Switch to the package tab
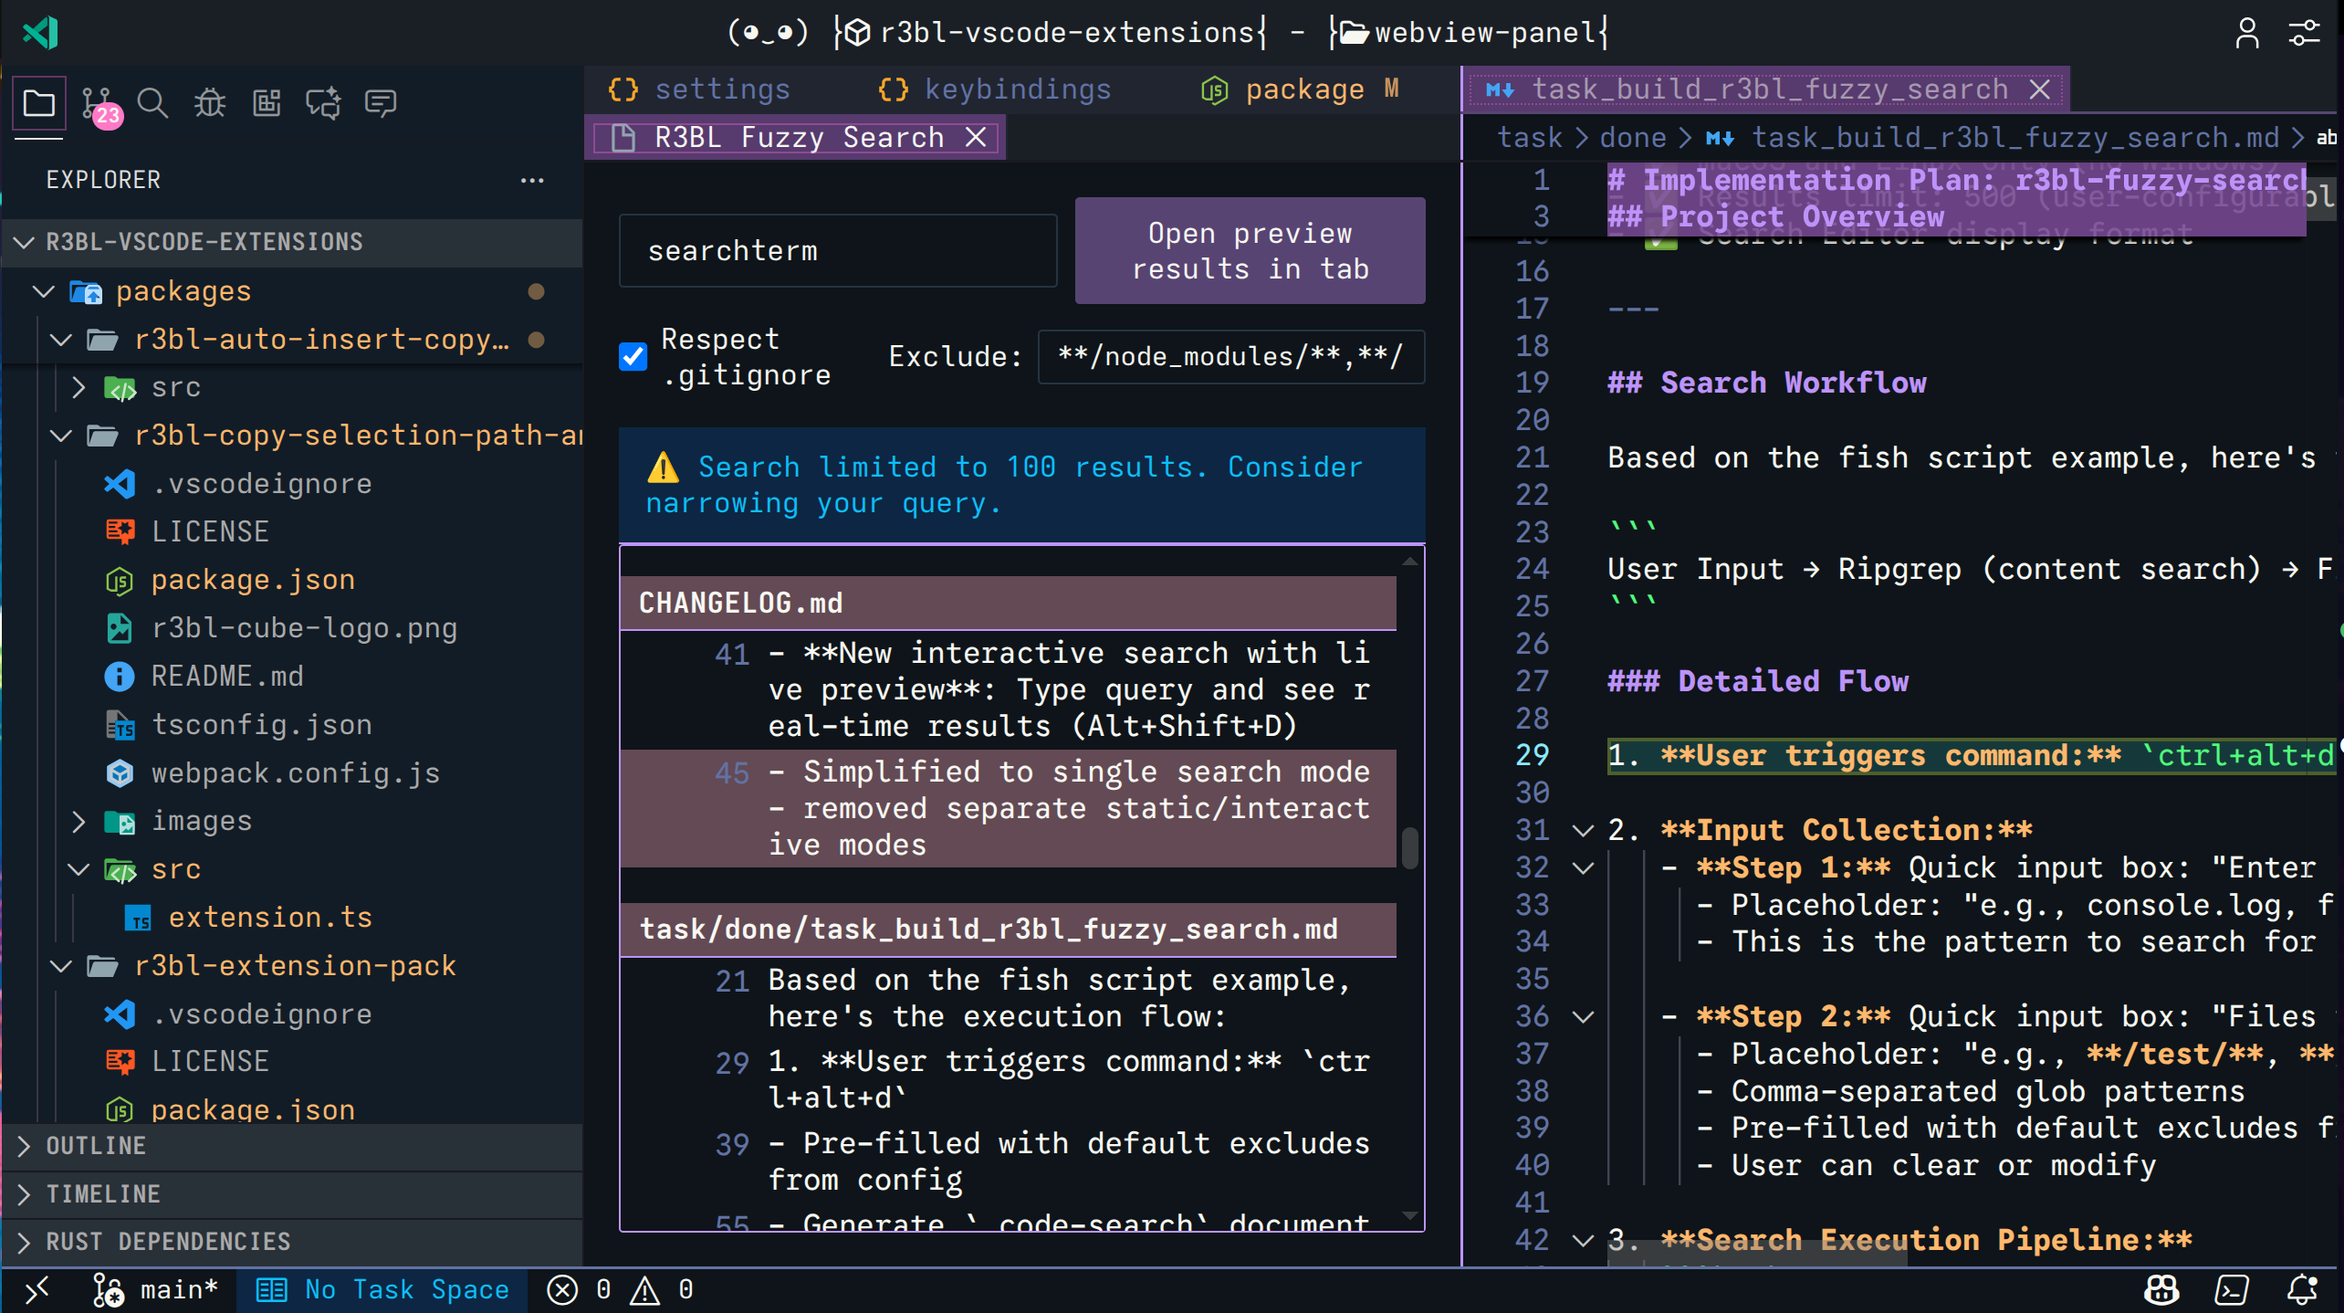The image size is (2344, 1313). pyautogui.click(x=1303, y=89)
